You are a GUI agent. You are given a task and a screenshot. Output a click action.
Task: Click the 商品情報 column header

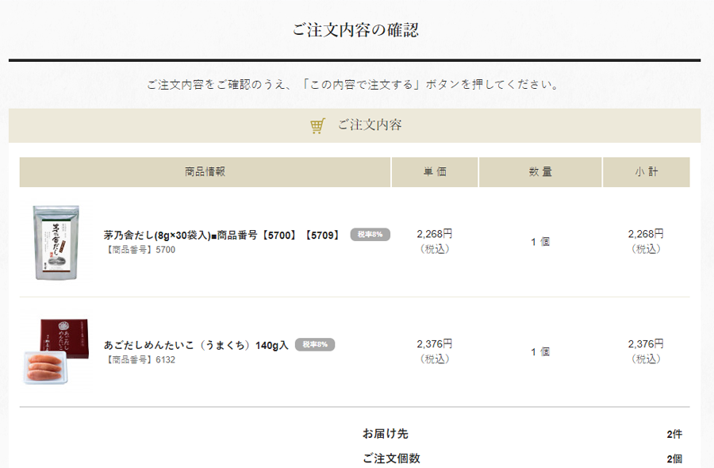pyautogui.click(x=205, y=171)
